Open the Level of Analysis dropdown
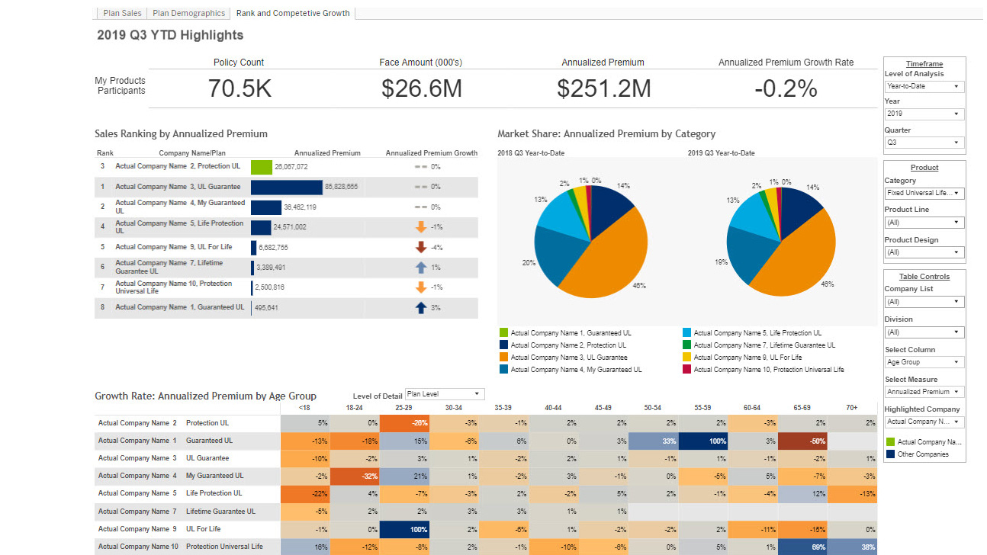 click(x=924, y=87)
